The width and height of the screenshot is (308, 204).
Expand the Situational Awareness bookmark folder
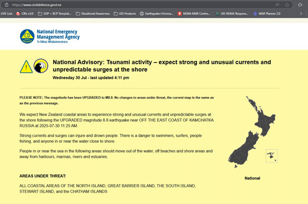93,14
